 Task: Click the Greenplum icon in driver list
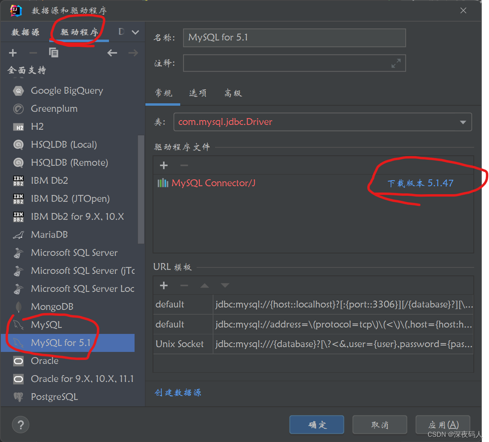pyautogui.click(x=18, y=109)
